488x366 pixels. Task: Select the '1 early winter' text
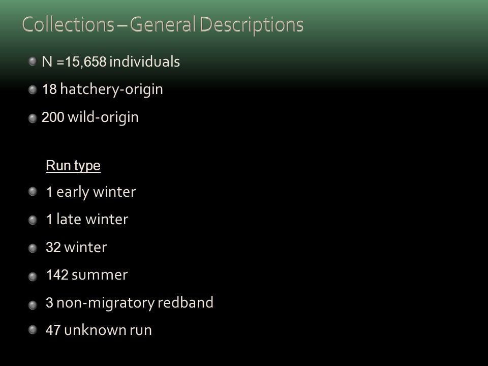coord(91,192)
